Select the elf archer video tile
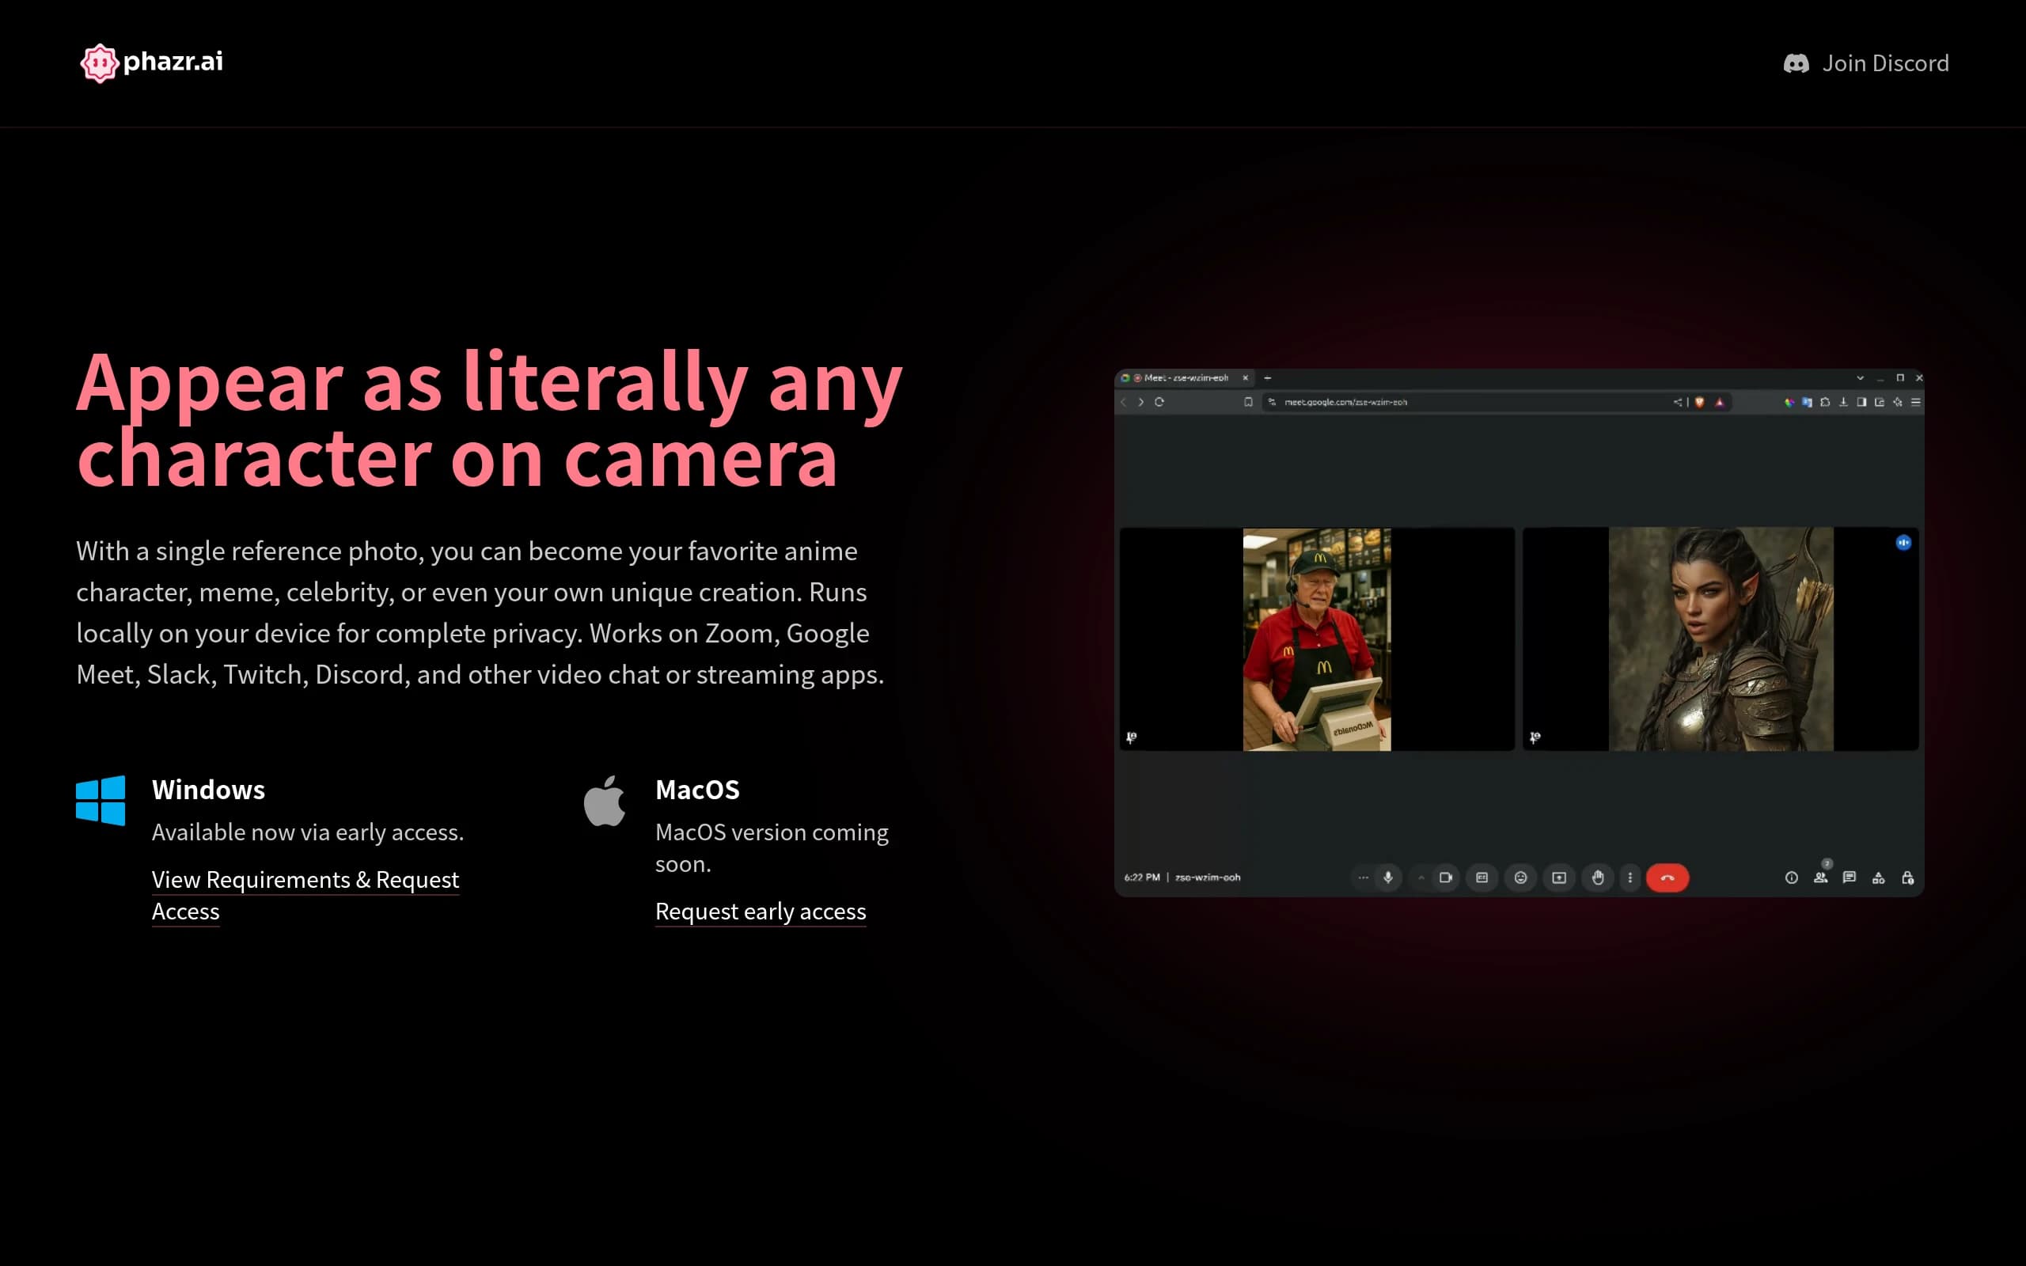The image size is (2026, 1266). [x=1721, y=639]
